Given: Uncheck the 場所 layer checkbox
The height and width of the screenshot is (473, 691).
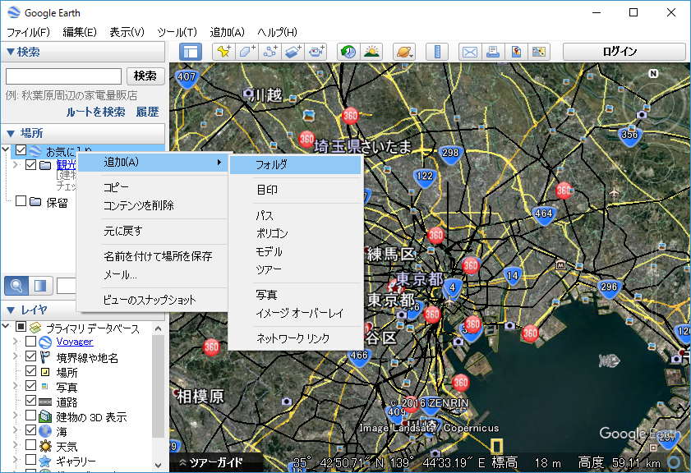Looking at the screenshot, I should (x=31, y=371).
